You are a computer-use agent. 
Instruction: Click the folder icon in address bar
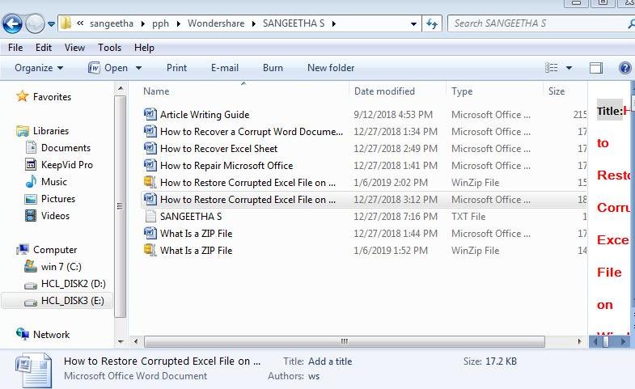click(66, 23)
